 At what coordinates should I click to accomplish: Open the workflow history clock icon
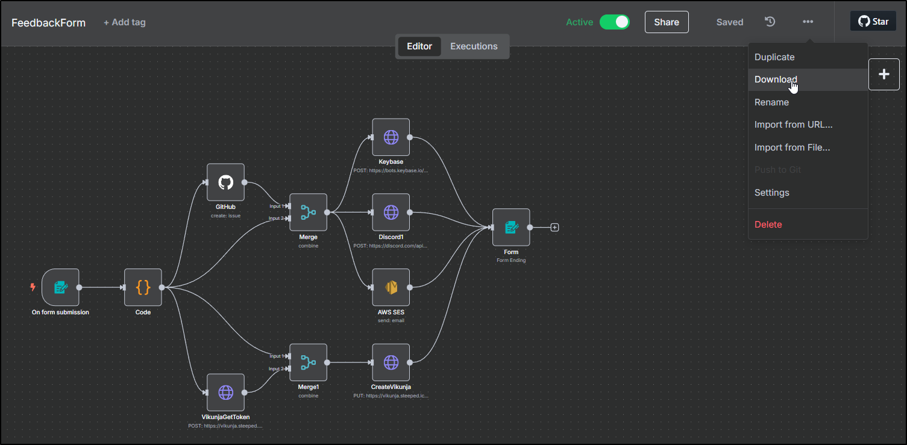(x=770, y=22)
